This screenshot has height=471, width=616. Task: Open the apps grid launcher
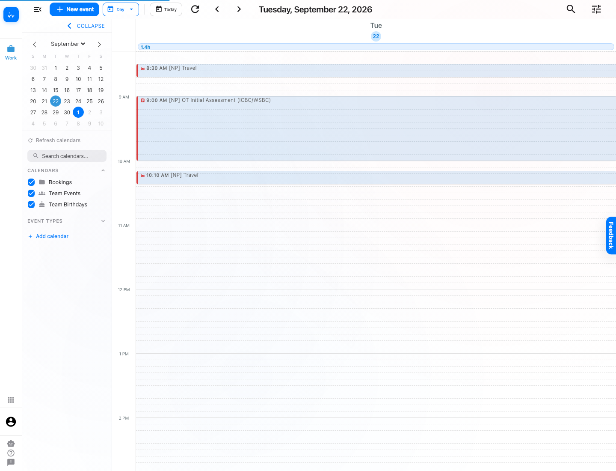[x=11, y=400]
